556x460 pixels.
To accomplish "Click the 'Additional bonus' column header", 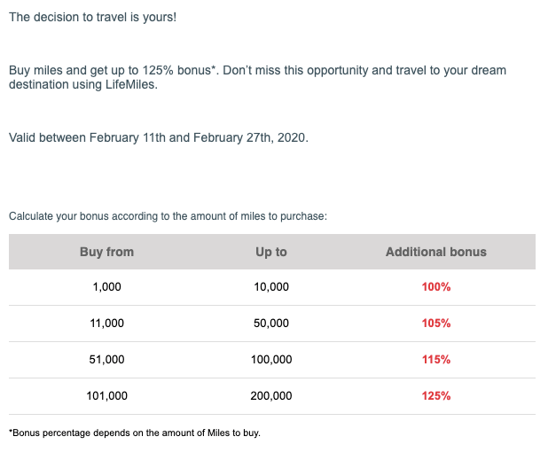I will [x=435, y=252].
